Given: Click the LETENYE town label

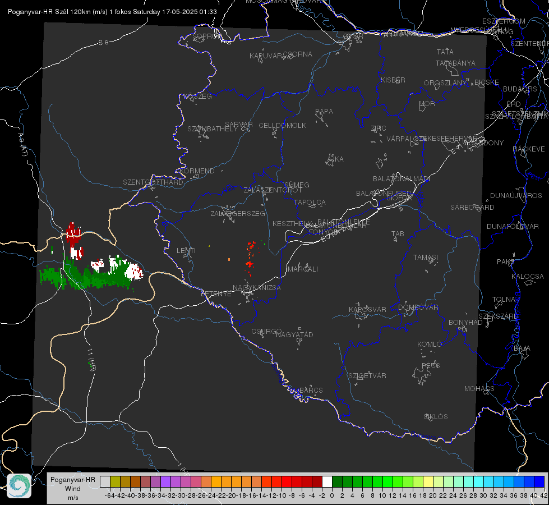Looking at the screenshot, I should [x=216, y=294].
